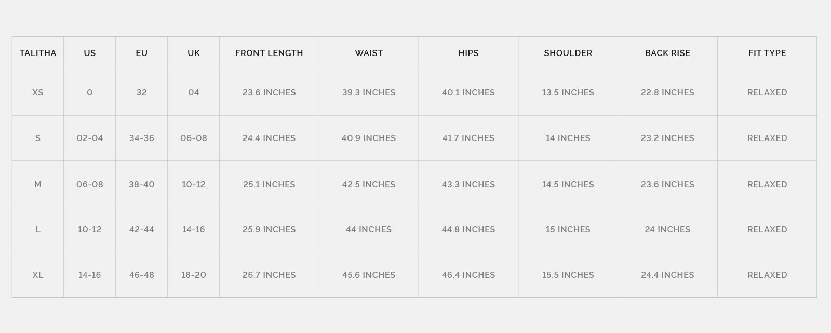831x333 pixels.
Task: Select the XS size row label
Action: (38, 92)
